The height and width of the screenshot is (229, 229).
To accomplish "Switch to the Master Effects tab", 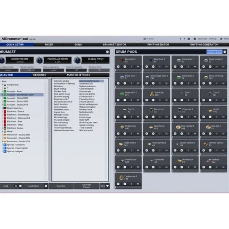I will click(x=78, y=75).
